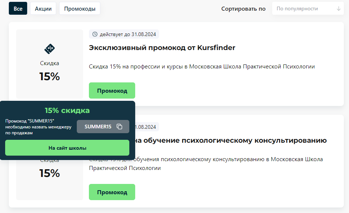Click the 15% discount value in first card
Viewport: 349px width, 213px height.
click(50, 77)
